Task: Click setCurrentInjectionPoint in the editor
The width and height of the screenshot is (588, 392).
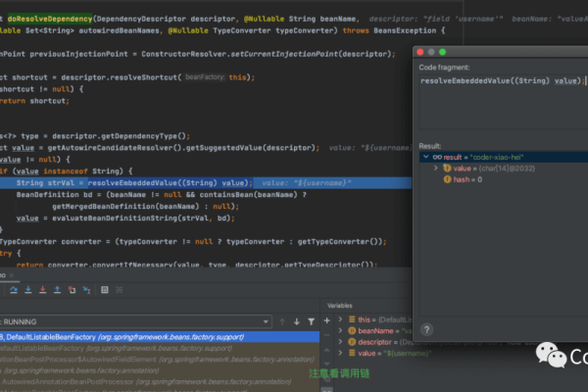Action: click(x=284, y=54)
